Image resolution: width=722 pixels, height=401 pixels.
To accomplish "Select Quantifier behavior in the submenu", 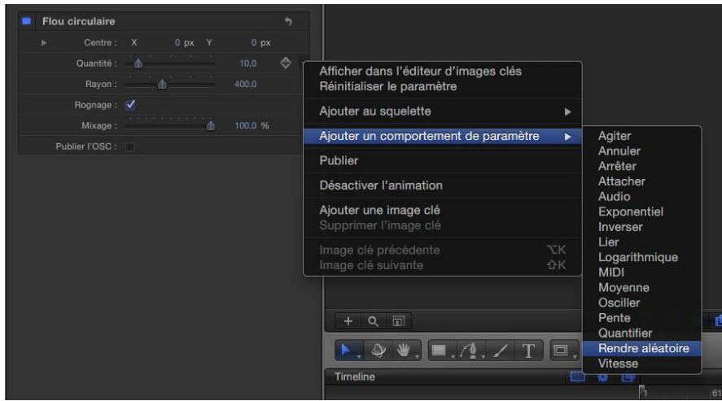I will 642,333.
